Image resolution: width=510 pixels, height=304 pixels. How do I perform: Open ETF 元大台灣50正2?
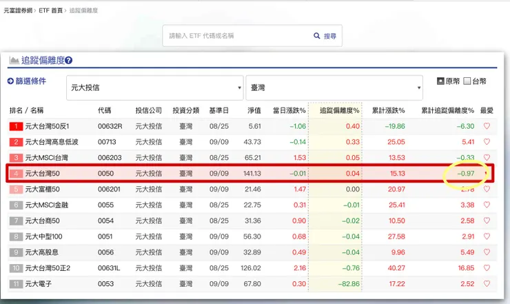pos(48,268)
